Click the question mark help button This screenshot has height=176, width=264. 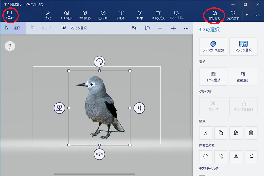(x=11, y=46)
